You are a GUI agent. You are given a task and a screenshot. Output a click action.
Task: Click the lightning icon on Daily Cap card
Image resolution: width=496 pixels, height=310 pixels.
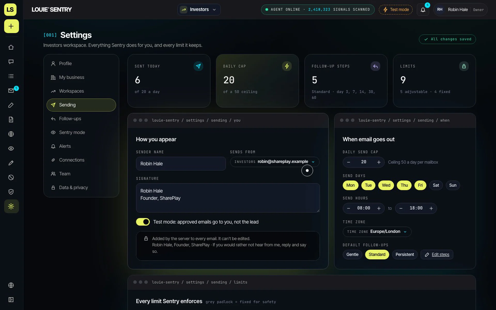pos(287,66)
